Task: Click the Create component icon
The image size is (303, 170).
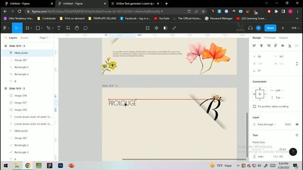Action: 156,28
